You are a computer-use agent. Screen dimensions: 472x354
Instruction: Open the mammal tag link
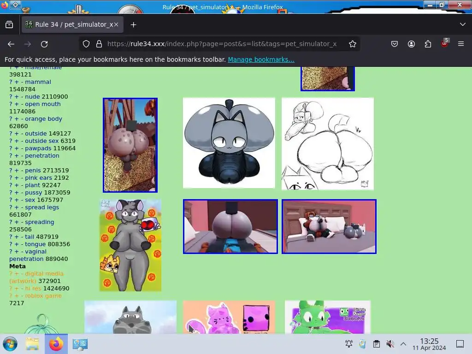(x=38, y=82)
